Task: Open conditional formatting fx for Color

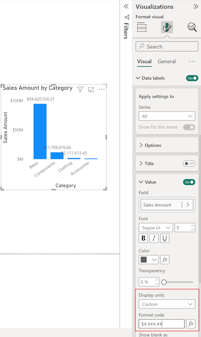Action: tap(165, 260)
